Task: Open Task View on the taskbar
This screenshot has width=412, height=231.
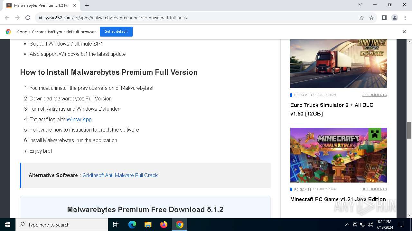Action: pos(116,225)
